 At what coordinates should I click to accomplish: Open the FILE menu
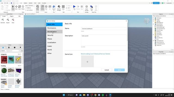tap(2, 3)
